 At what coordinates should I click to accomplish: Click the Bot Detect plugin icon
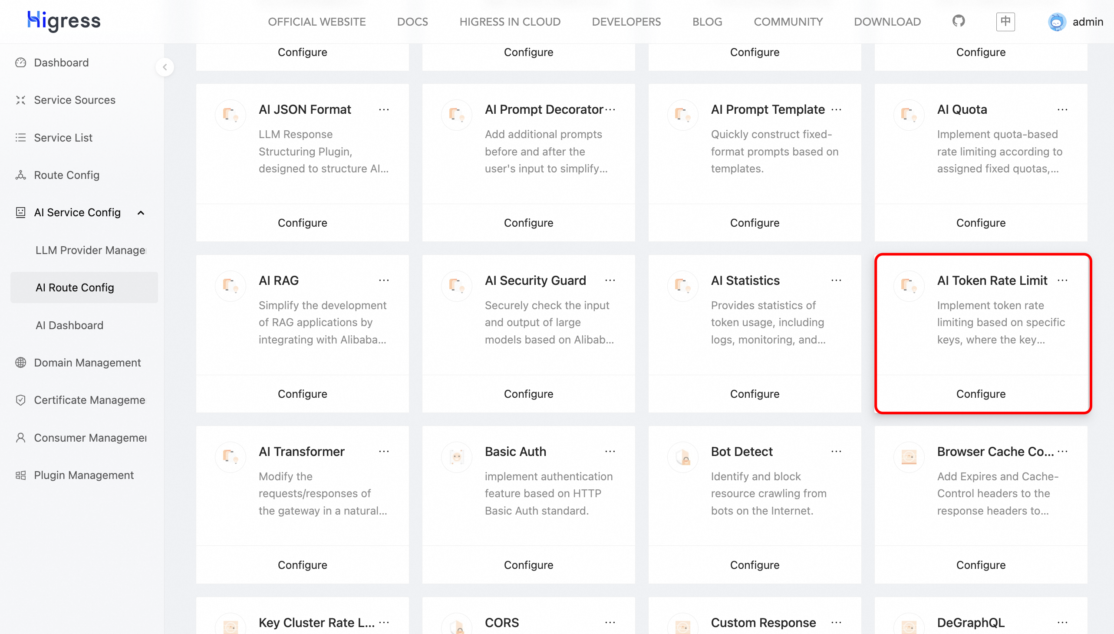point(682,457)
